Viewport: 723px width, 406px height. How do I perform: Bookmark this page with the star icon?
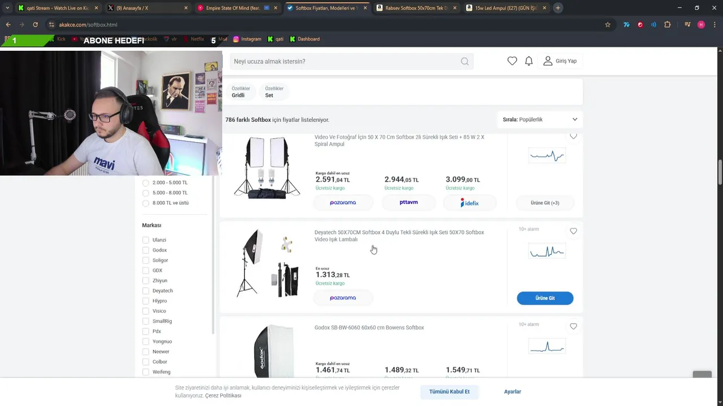coord(608,25)
